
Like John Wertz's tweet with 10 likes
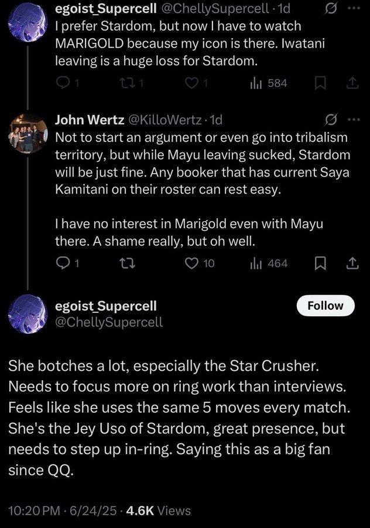tap(191, 263)
